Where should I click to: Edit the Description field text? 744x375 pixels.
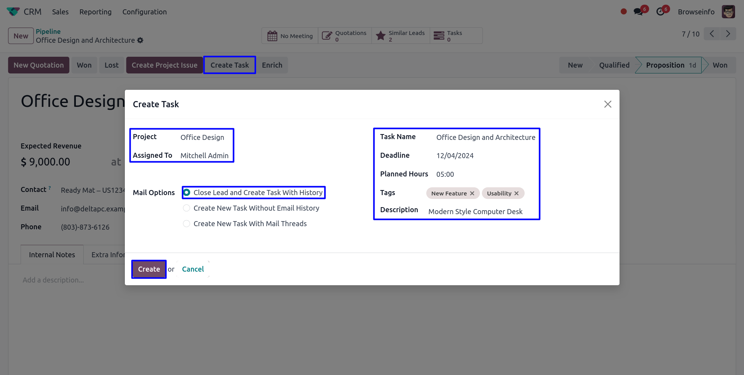(x=475, y=211)
